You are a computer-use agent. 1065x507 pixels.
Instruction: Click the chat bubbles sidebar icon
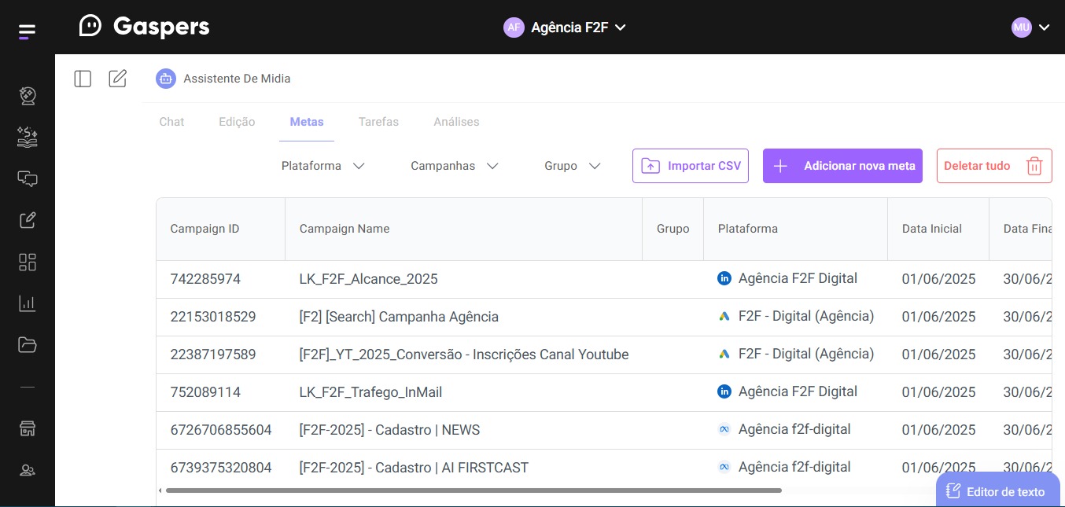(x=28, y=178)
